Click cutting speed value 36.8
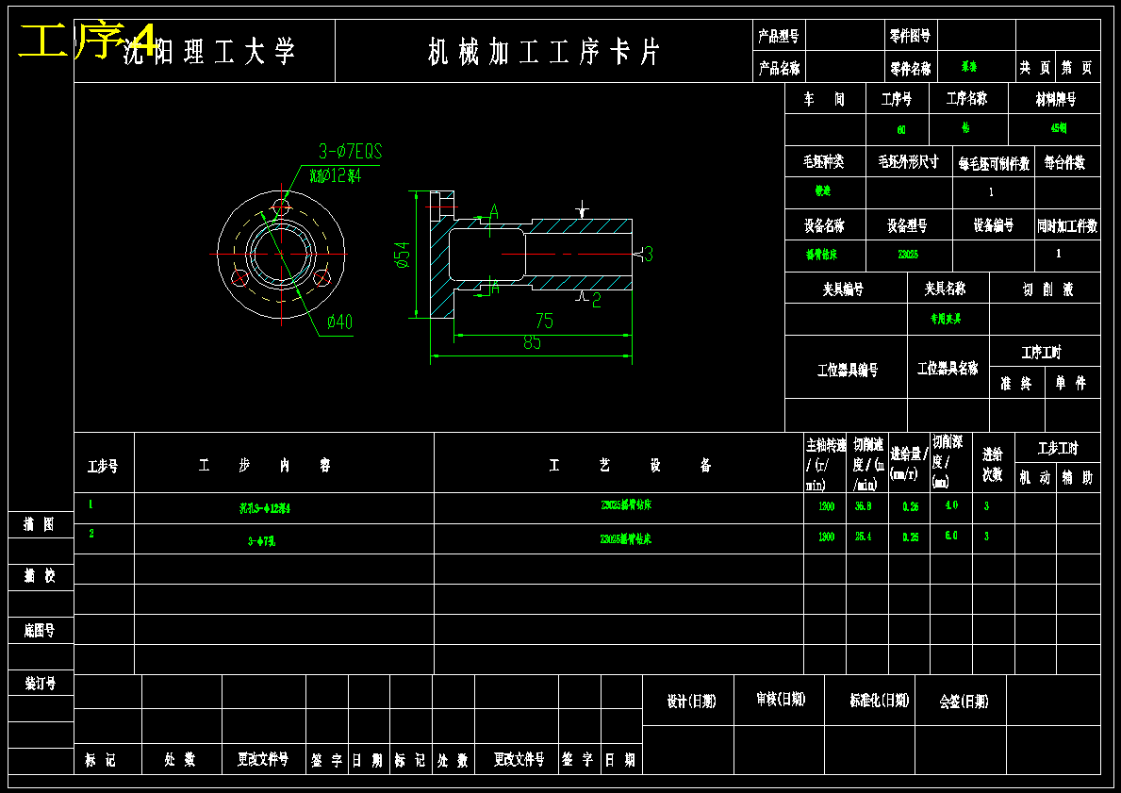 click(864, 506)
